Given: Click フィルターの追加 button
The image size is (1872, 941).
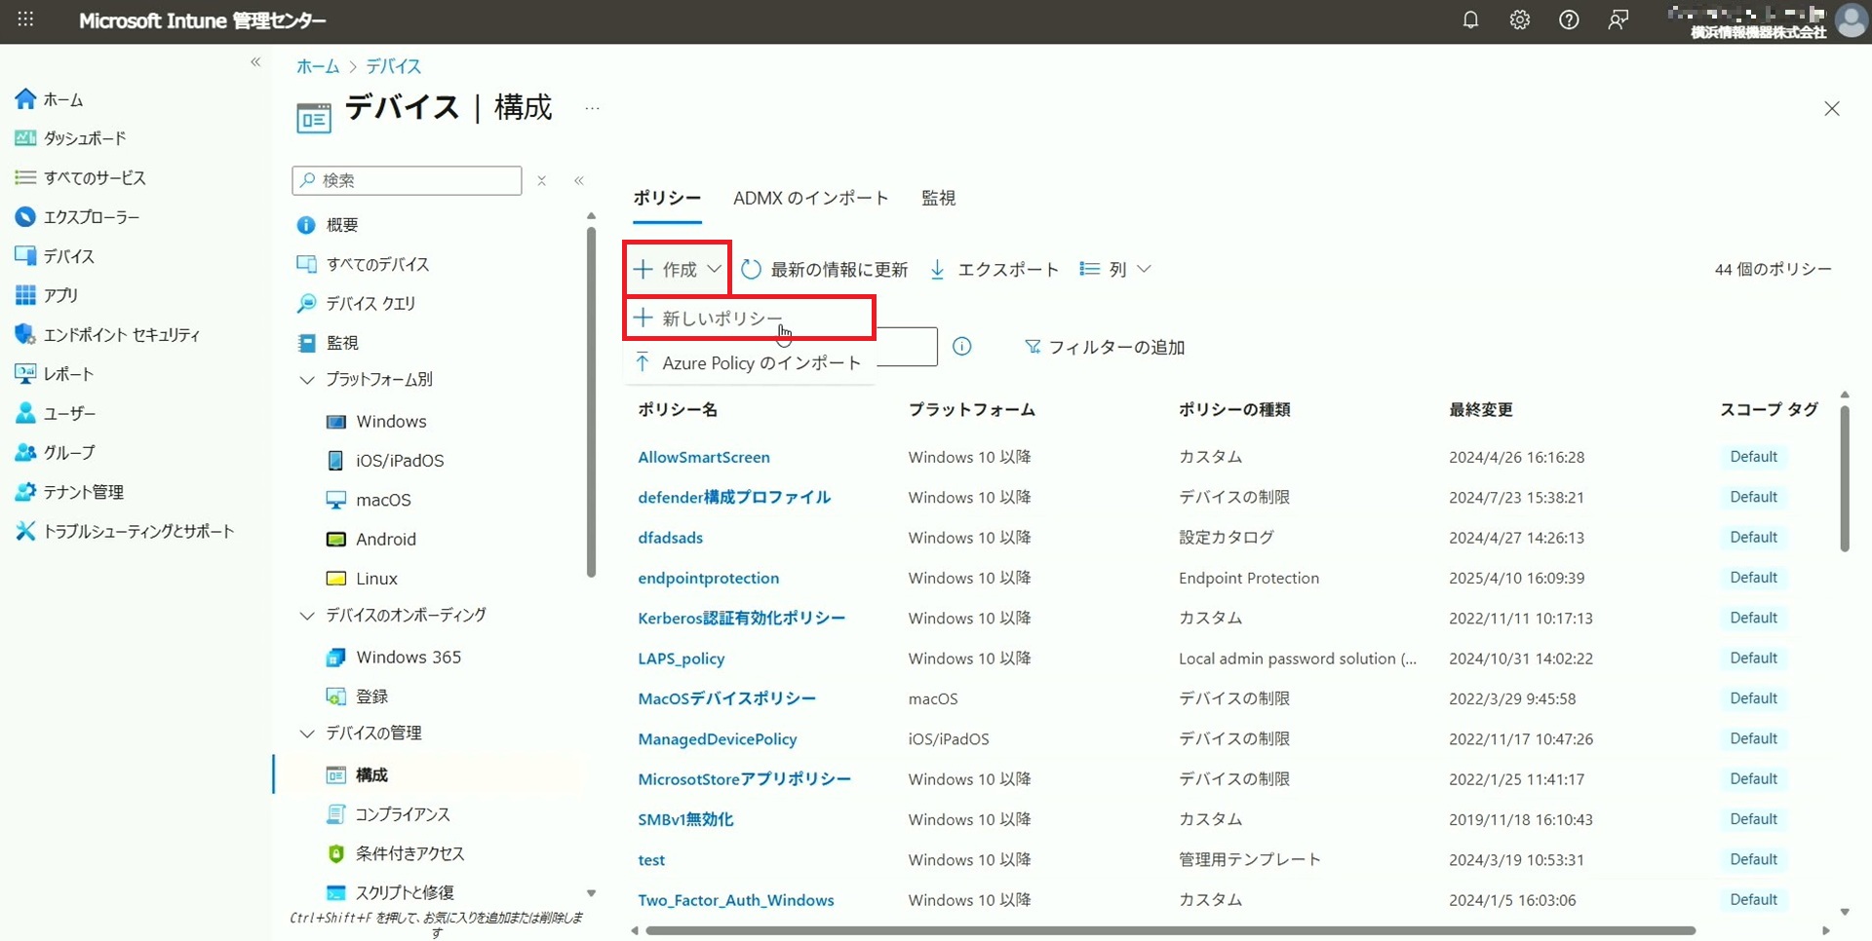Looking at the screenshot, I should pos(1105,348).
